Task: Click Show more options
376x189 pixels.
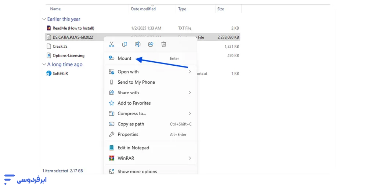Action: [x=137, y=171]
